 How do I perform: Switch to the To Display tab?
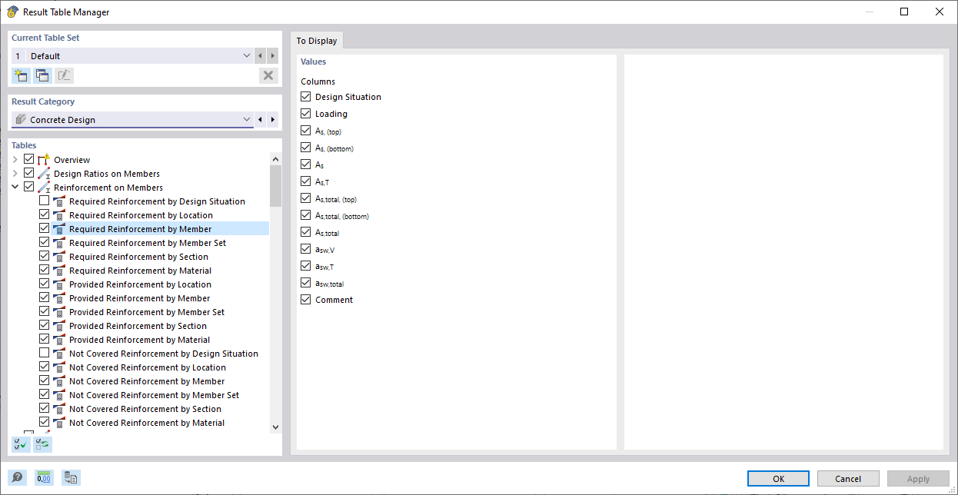pos(317,40)
